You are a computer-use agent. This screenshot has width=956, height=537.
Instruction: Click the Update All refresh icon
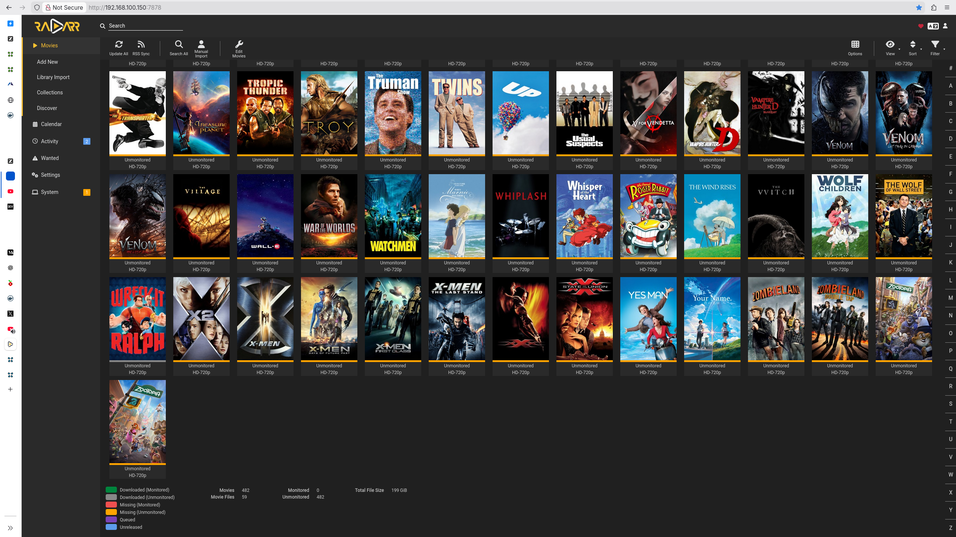(x=119, y=44)
